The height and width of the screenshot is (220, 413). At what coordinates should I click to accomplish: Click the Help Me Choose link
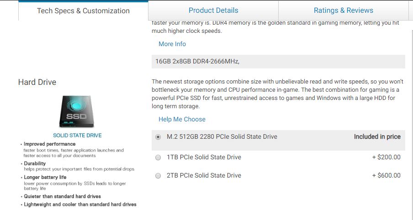click(x=182, y=119)
